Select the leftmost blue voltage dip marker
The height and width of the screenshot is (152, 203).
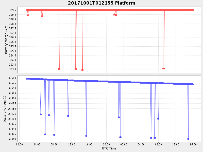pyautogui.click(x=41, y=114)
